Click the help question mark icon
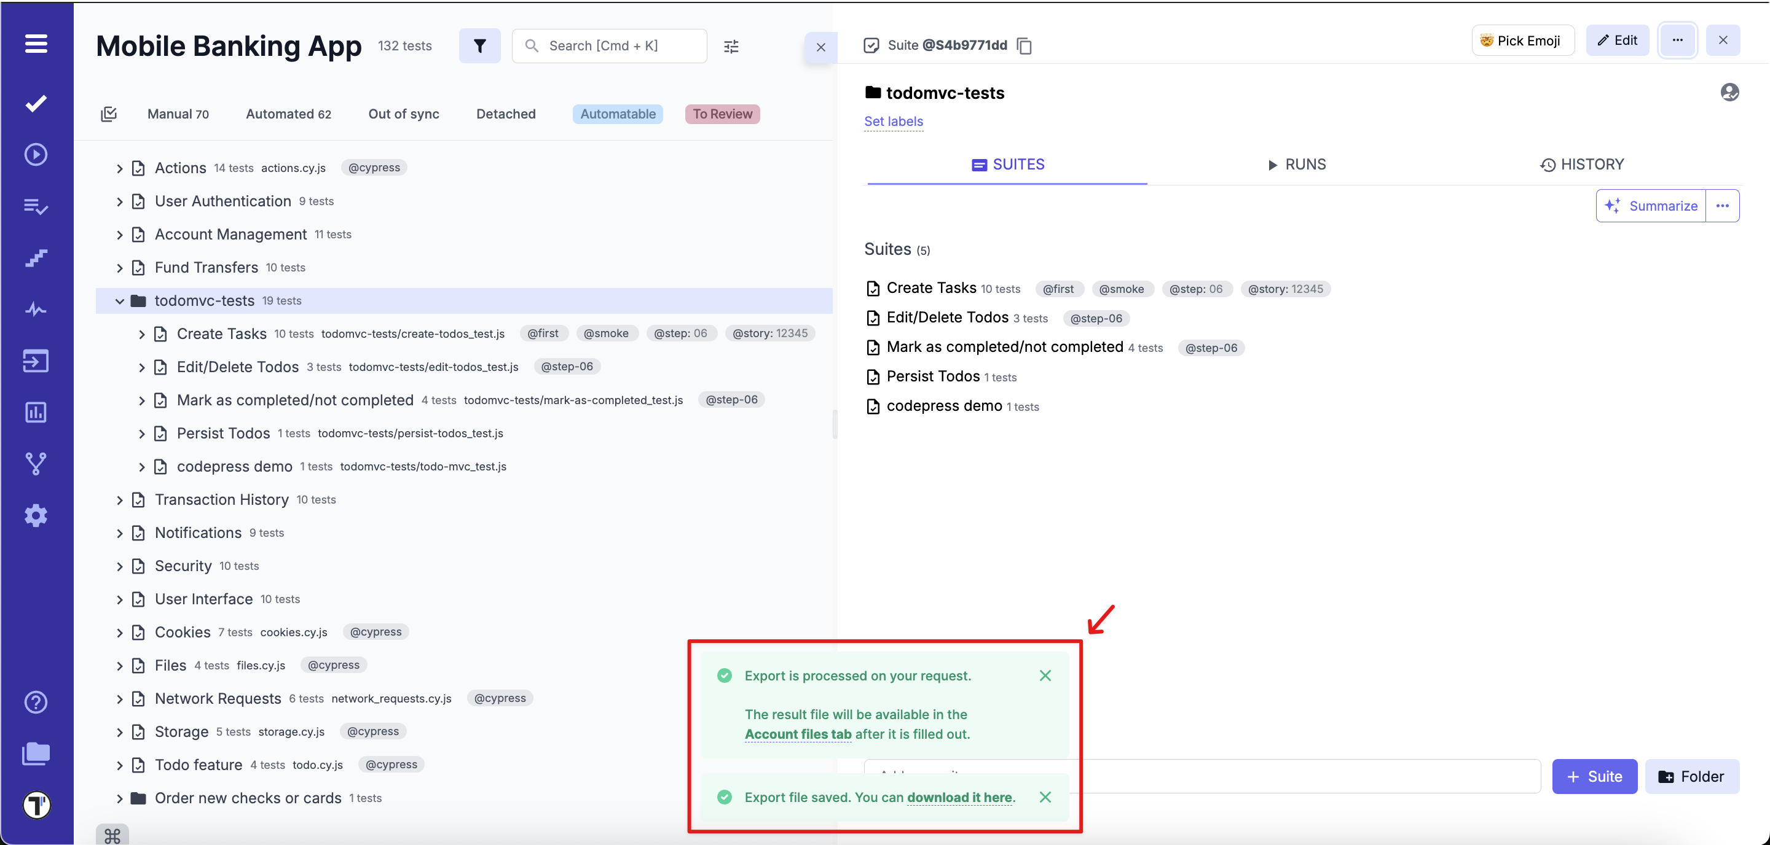1770x845 pixels. 35,701
